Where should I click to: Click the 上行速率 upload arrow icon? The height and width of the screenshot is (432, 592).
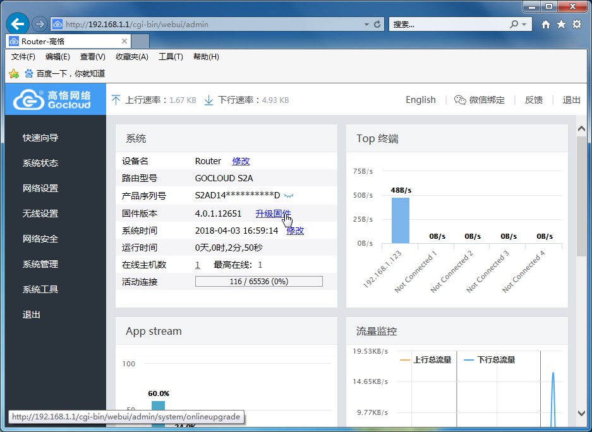click(x=116, y=100)
